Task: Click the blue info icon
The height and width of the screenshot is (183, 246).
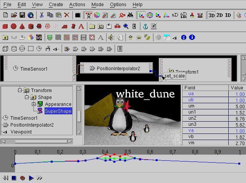Action: [x=192, y=38]
